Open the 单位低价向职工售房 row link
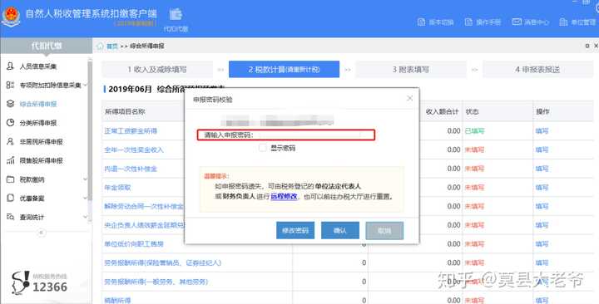Screen dimensions: 599x304 pyautogui.click(x=134, y=243)
